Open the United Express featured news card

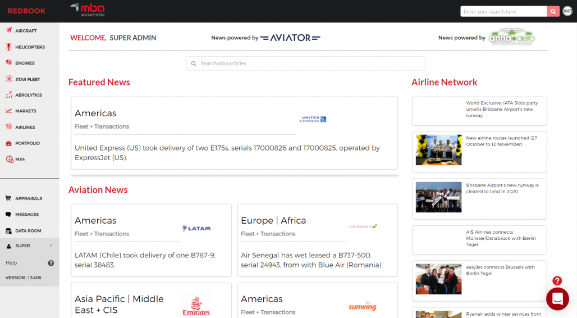pos(235,133)
